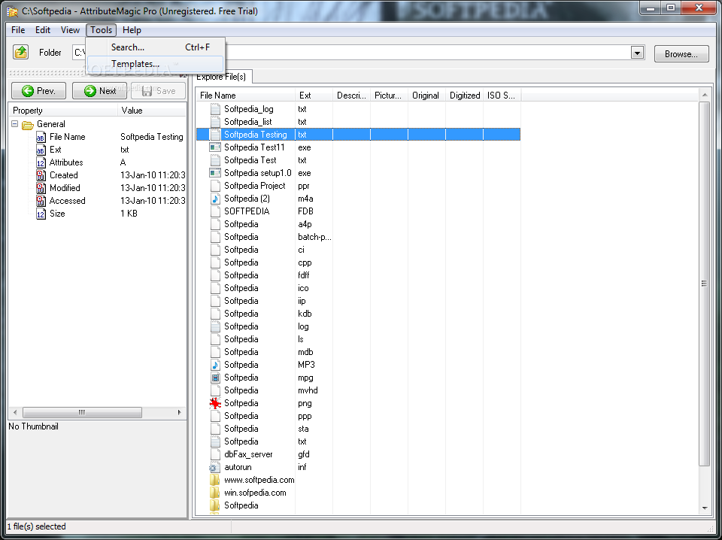Click the 'A' attributes value

(x=123, y=162)
